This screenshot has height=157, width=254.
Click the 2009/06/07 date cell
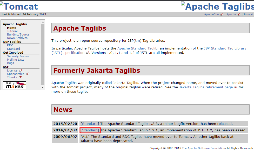click(x=65, y=139)
